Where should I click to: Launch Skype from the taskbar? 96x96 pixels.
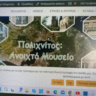34,91
